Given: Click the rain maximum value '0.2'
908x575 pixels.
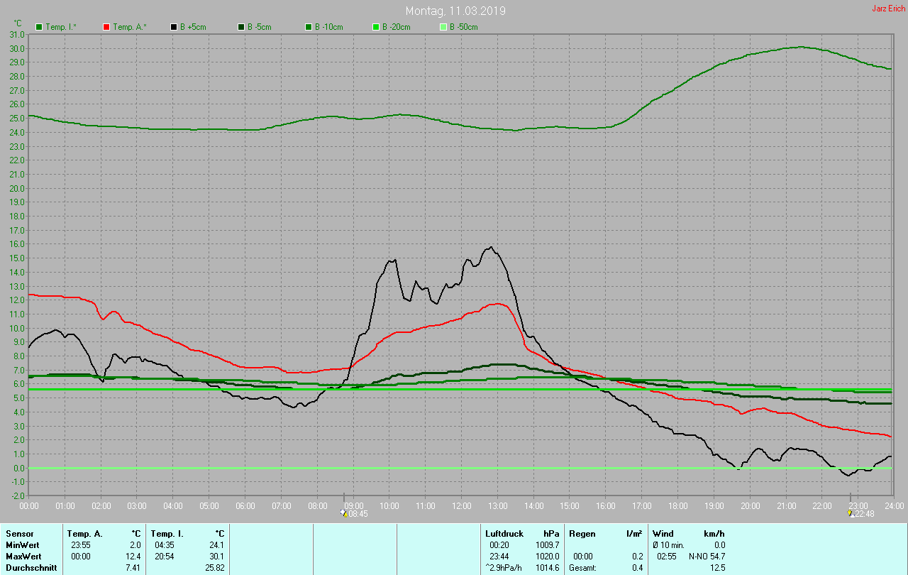Looking at the screenshot, I should [x=637, y=556].
